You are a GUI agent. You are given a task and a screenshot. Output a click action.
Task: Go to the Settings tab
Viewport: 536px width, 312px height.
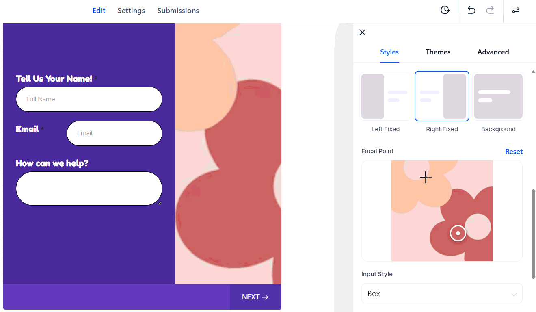pos(131,11)
